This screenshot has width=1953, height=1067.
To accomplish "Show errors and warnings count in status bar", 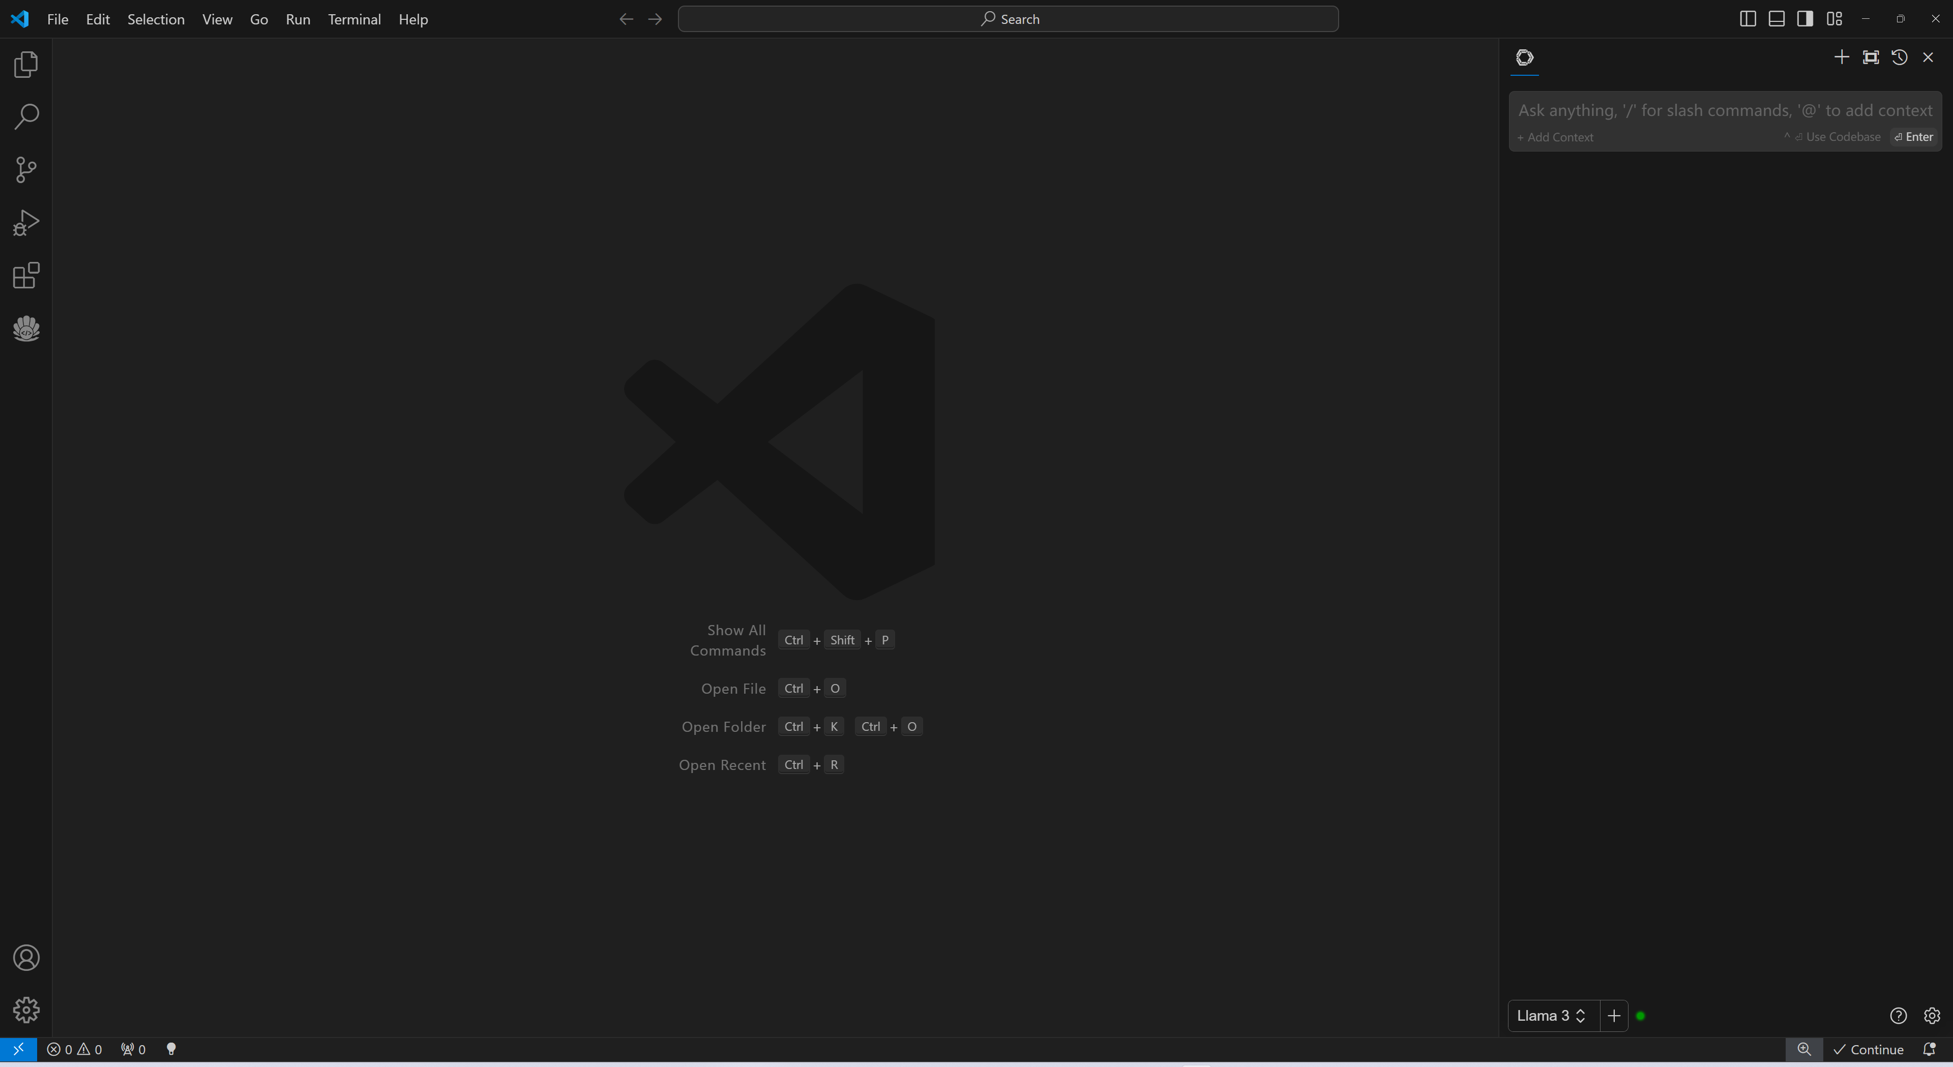I will pos(74,1050).
